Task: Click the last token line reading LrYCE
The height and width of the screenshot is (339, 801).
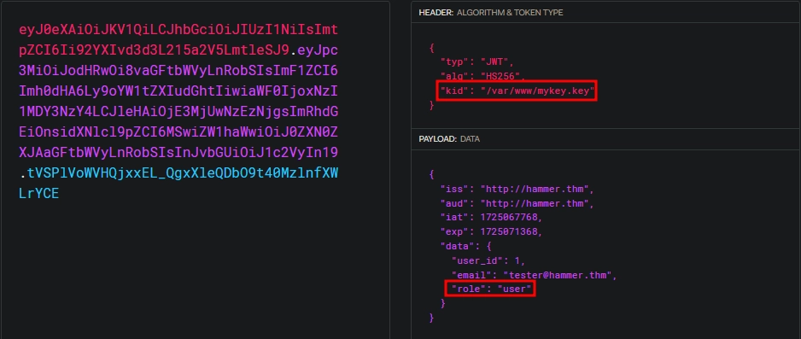Action: click(38, 194)
